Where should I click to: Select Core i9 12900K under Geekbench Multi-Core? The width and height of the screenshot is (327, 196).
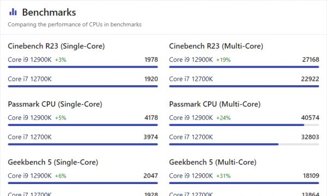point(191,176)
